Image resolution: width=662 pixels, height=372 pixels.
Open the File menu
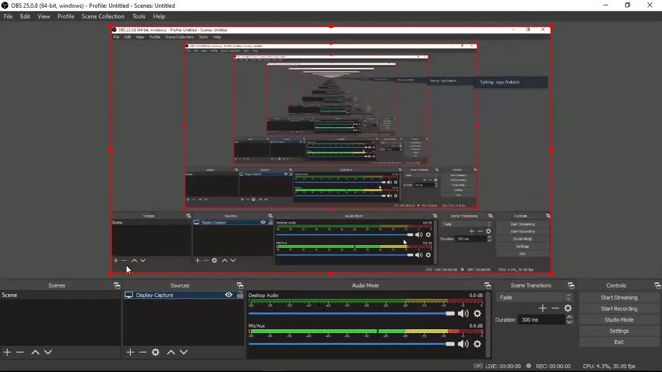point(8,17)
